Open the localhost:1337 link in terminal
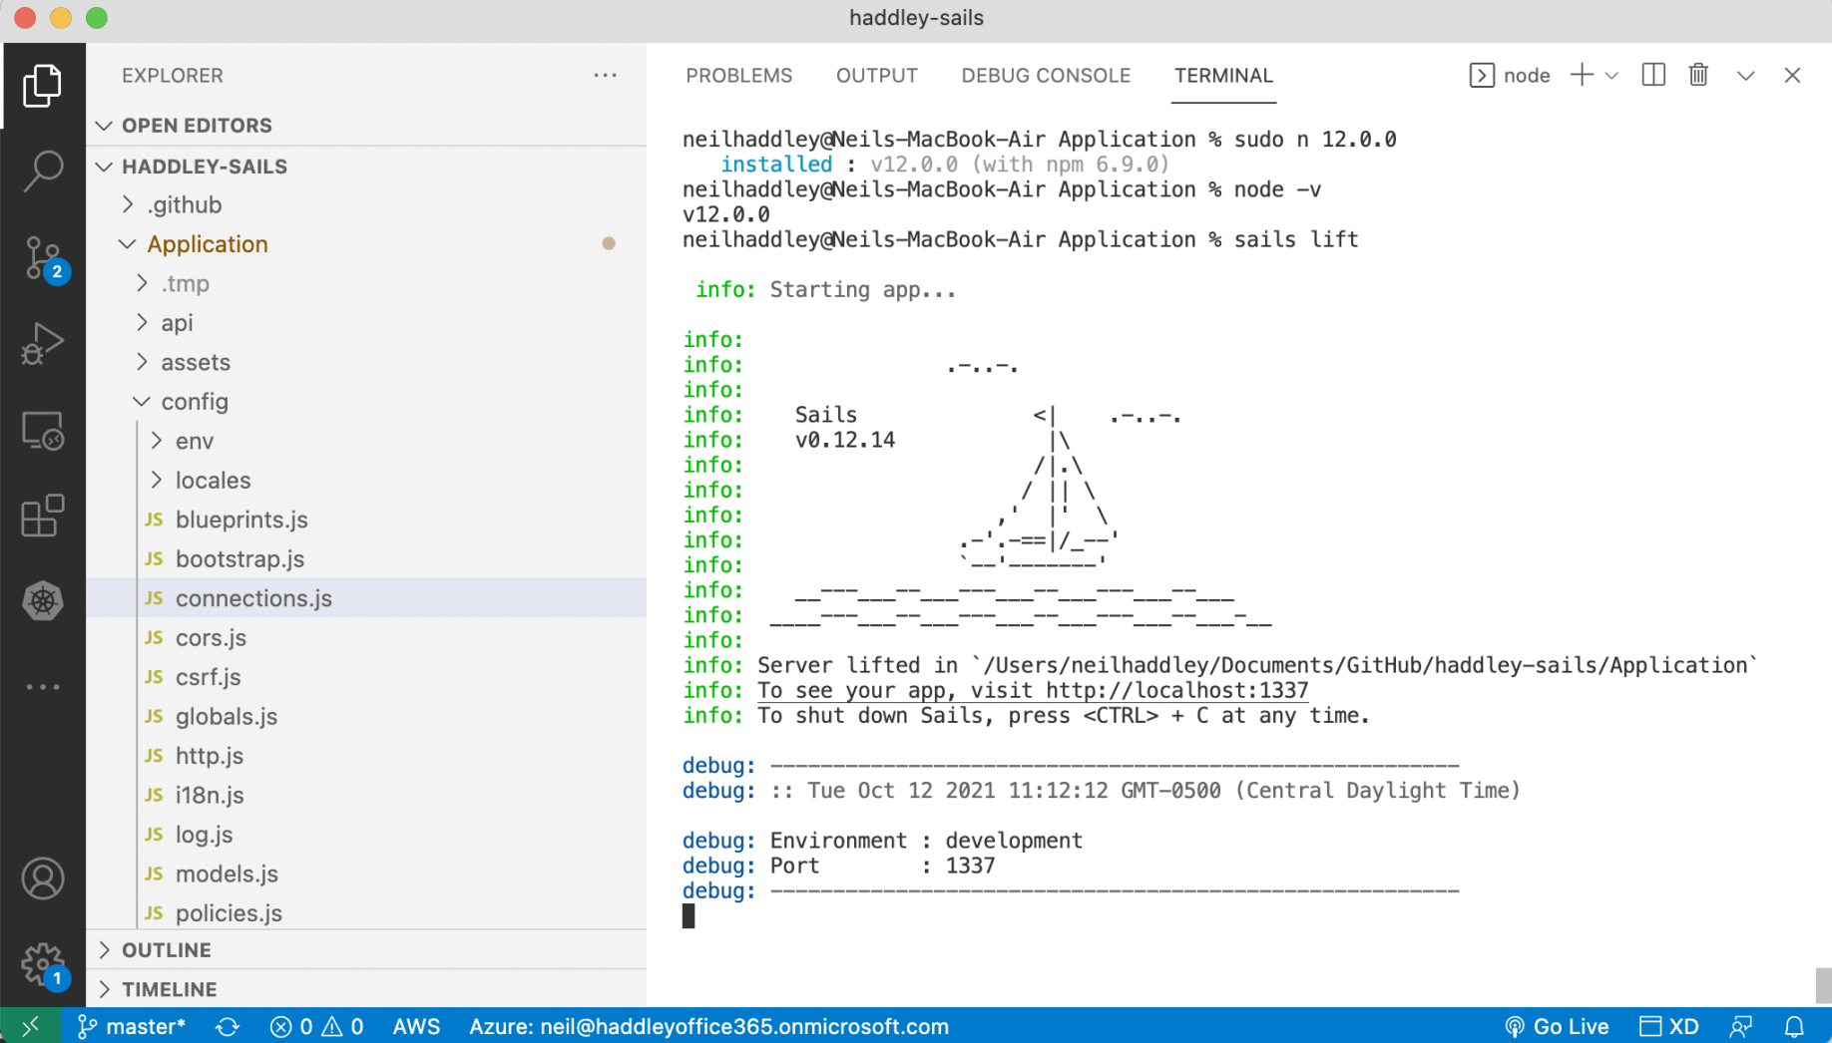 pyautogui.click(x=1176, y=691)
